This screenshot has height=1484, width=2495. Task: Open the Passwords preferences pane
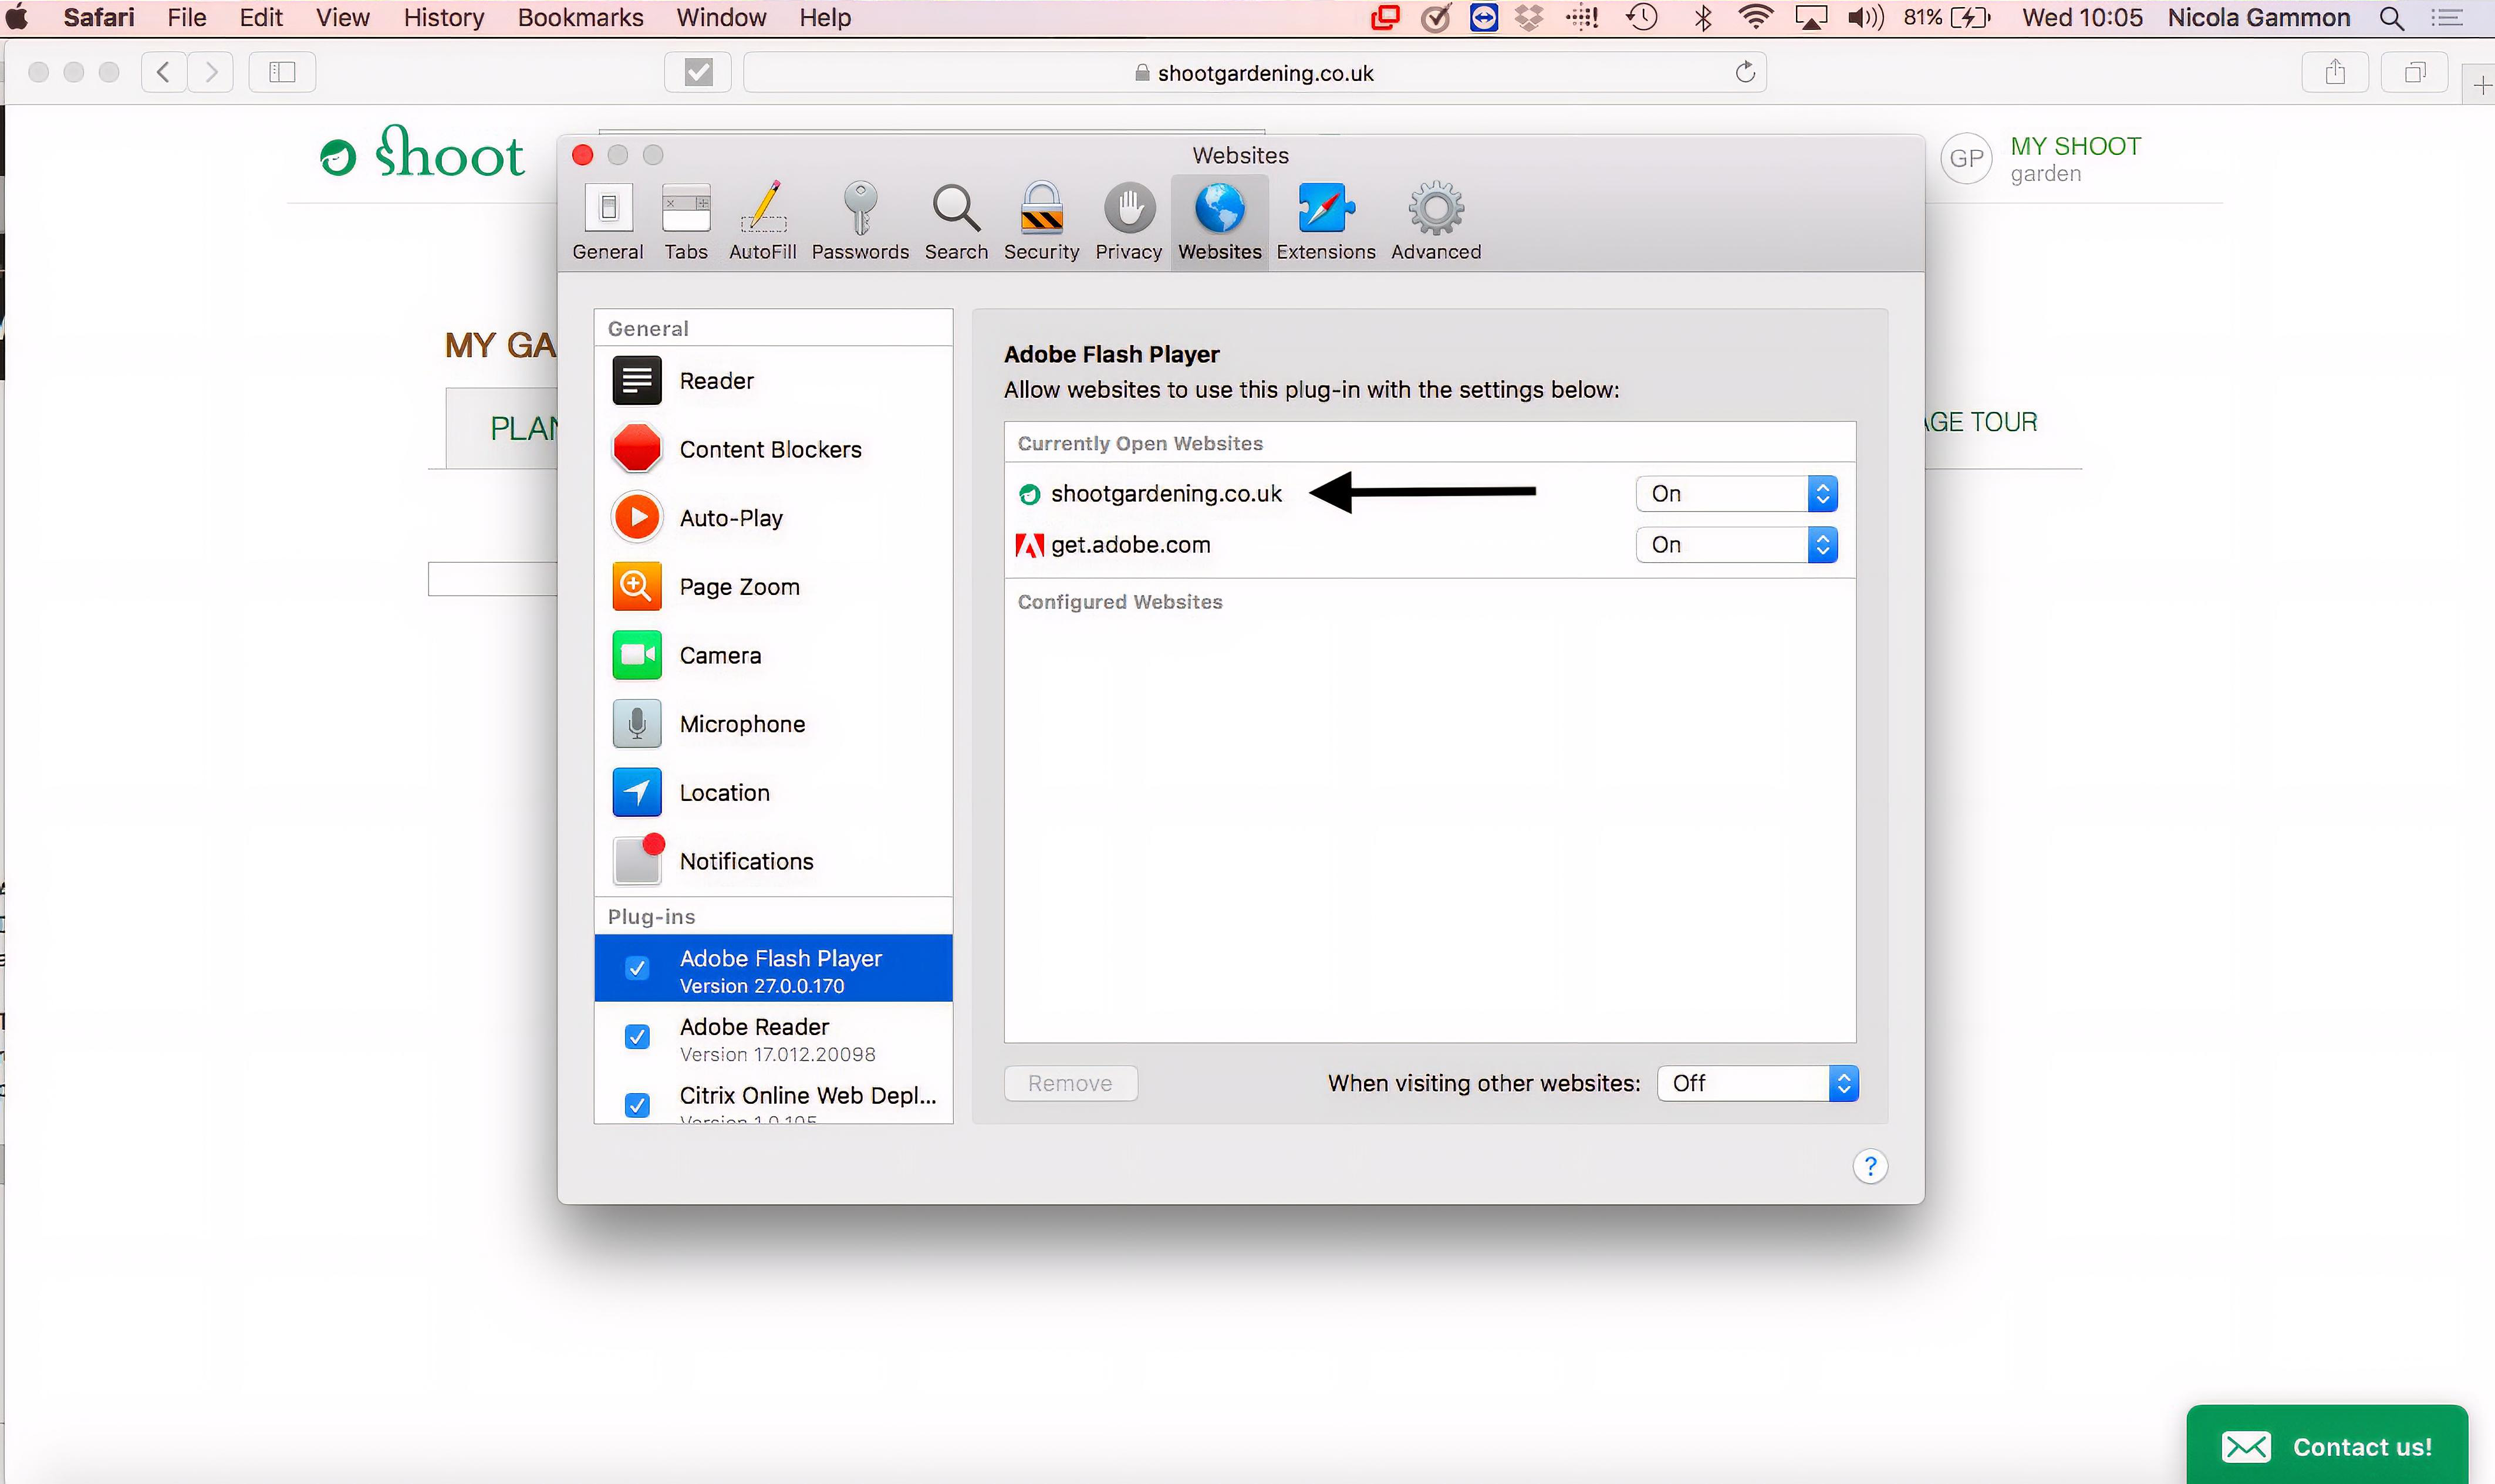[860, 220]
